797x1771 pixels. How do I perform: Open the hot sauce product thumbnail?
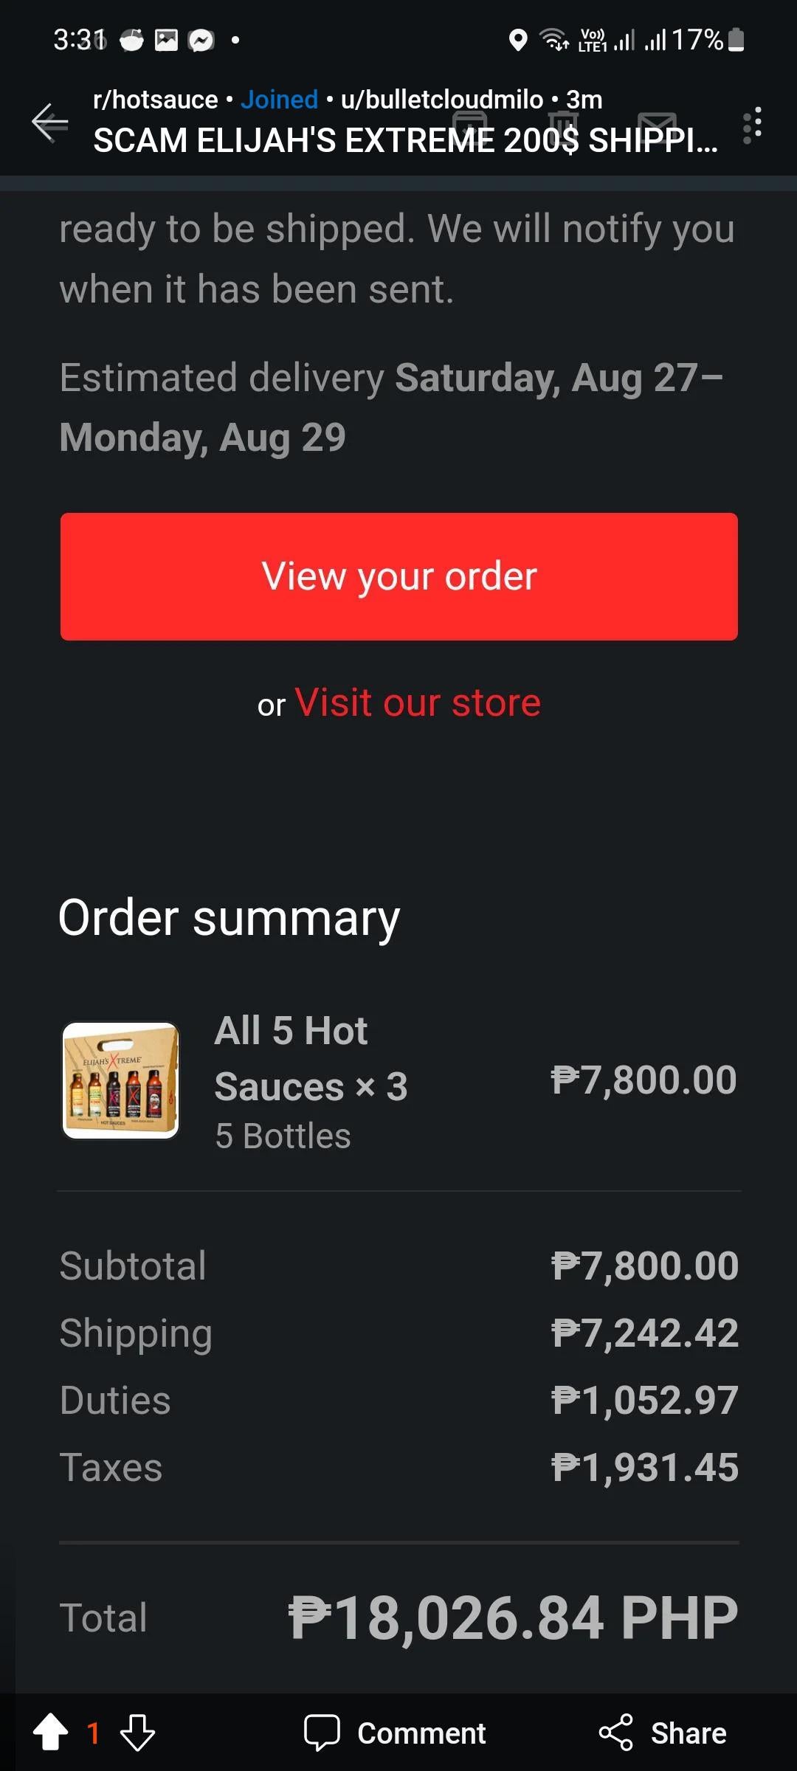pyautogui.click(x=120, y=1080)
